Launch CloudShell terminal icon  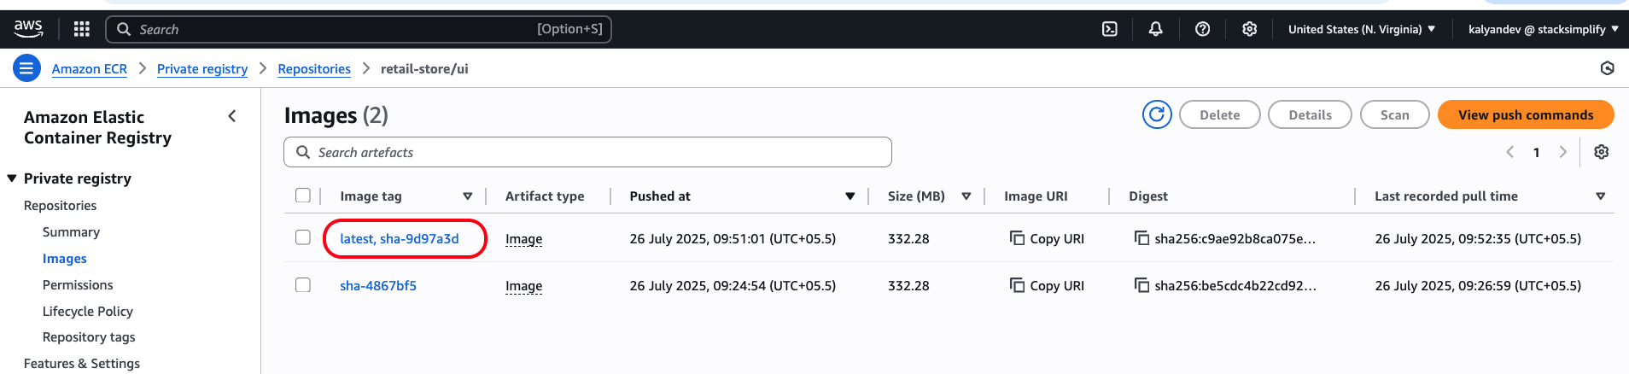click(x=1109, y=29)
